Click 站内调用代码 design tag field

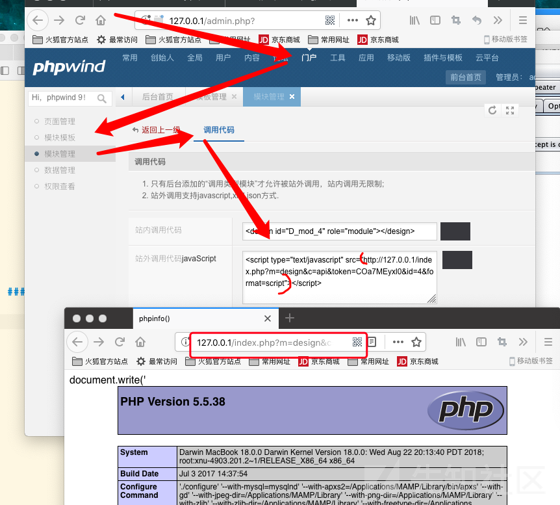(339, 231)
